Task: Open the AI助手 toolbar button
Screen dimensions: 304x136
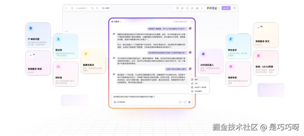Action: tap(106, 8)
